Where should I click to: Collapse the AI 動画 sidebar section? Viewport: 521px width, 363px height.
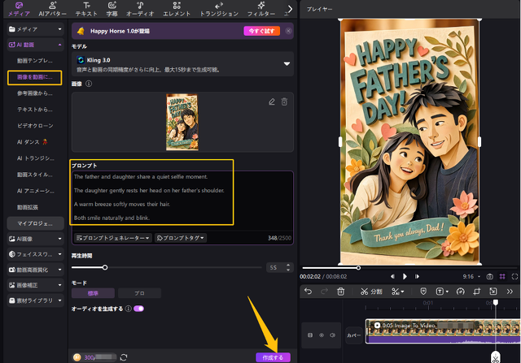pos(35,45)
